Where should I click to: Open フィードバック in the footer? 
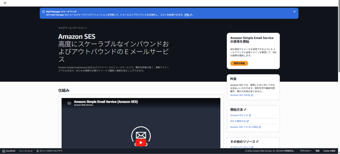[x=26, y=151]
